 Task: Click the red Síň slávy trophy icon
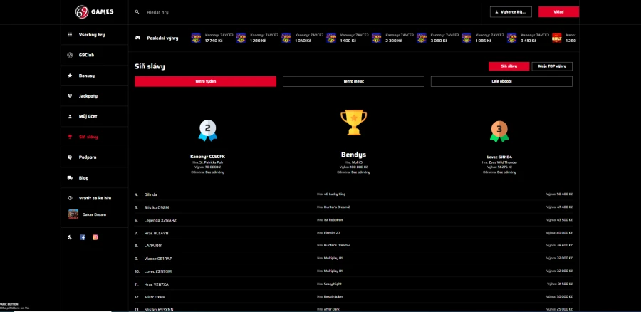[x=70, y=137]
